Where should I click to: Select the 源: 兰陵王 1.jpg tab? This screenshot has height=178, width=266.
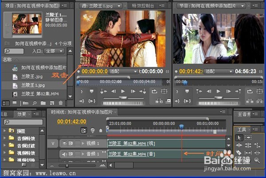coord(97,6)
